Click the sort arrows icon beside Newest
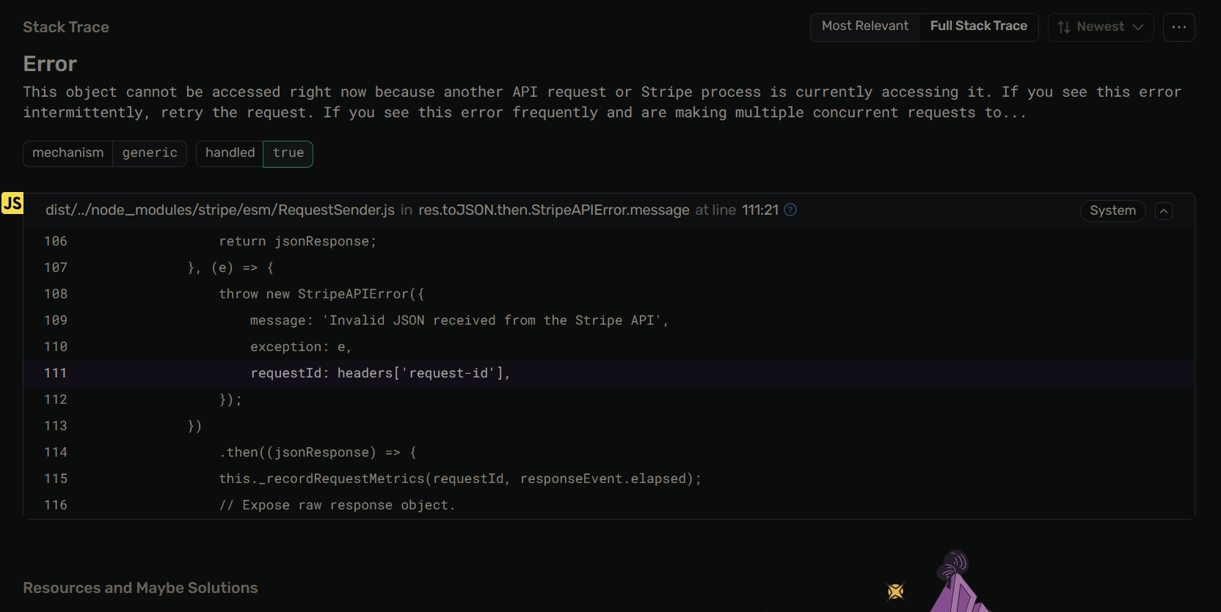This screenshot has width=1221, height=612. [x=1064, y=27]
